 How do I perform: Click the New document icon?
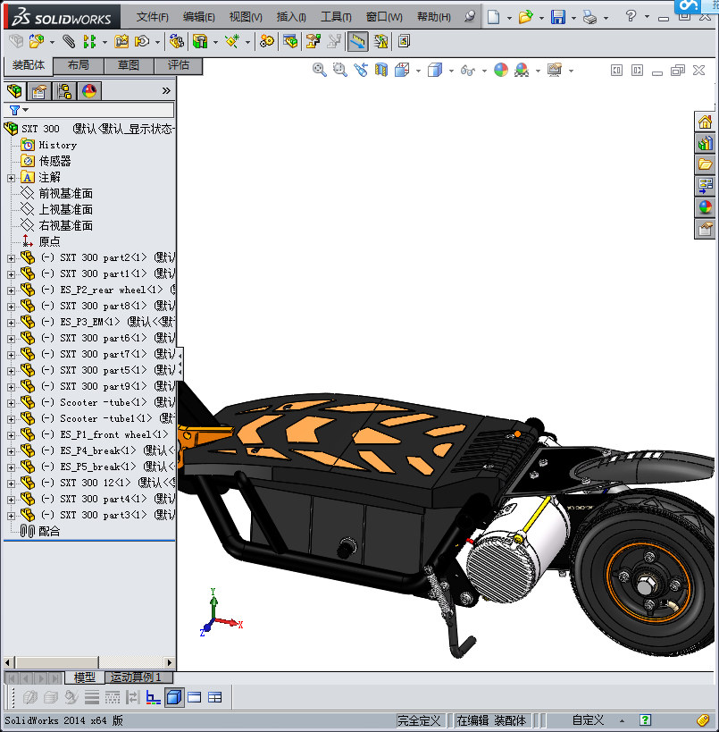click(x=494, y=17)
